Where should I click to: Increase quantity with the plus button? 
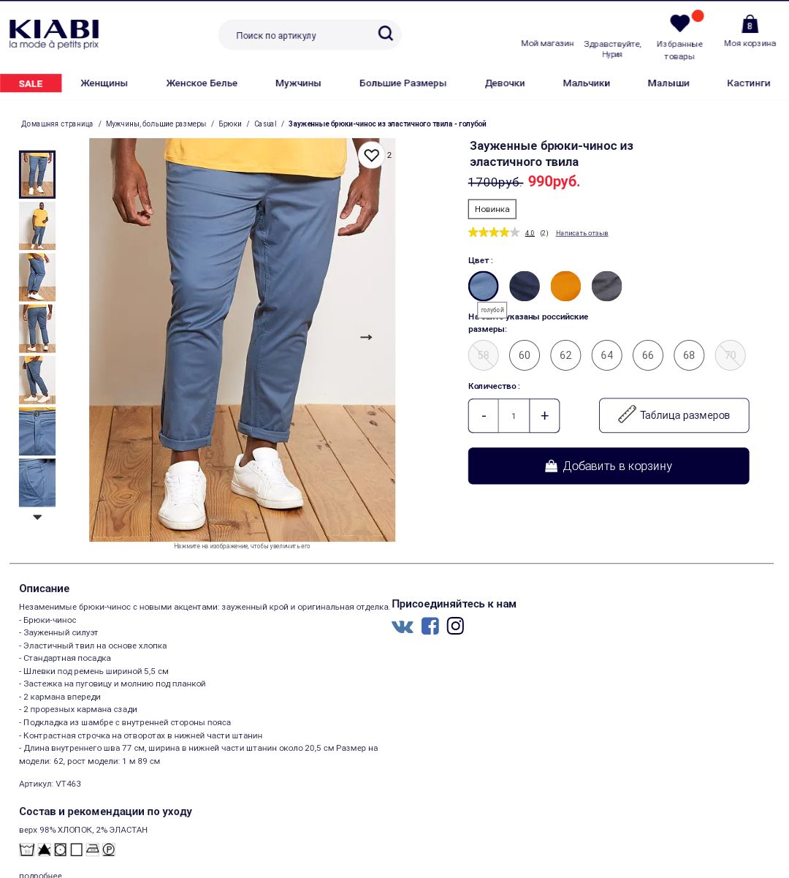coord(544,416)
